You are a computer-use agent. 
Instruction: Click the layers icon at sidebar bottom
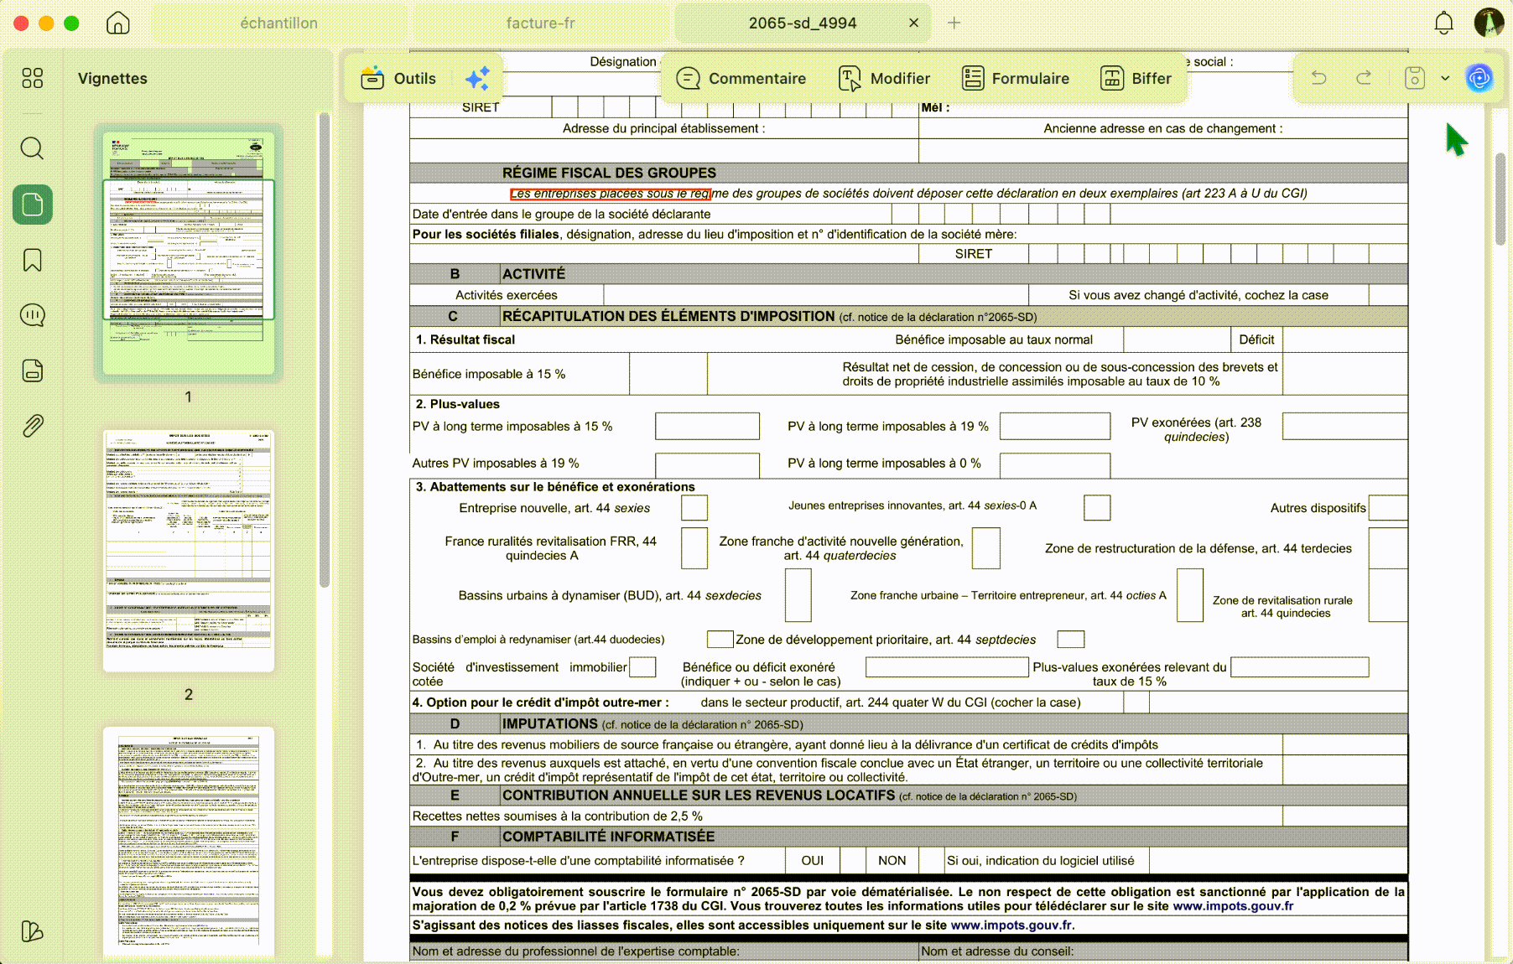(33, 931)
